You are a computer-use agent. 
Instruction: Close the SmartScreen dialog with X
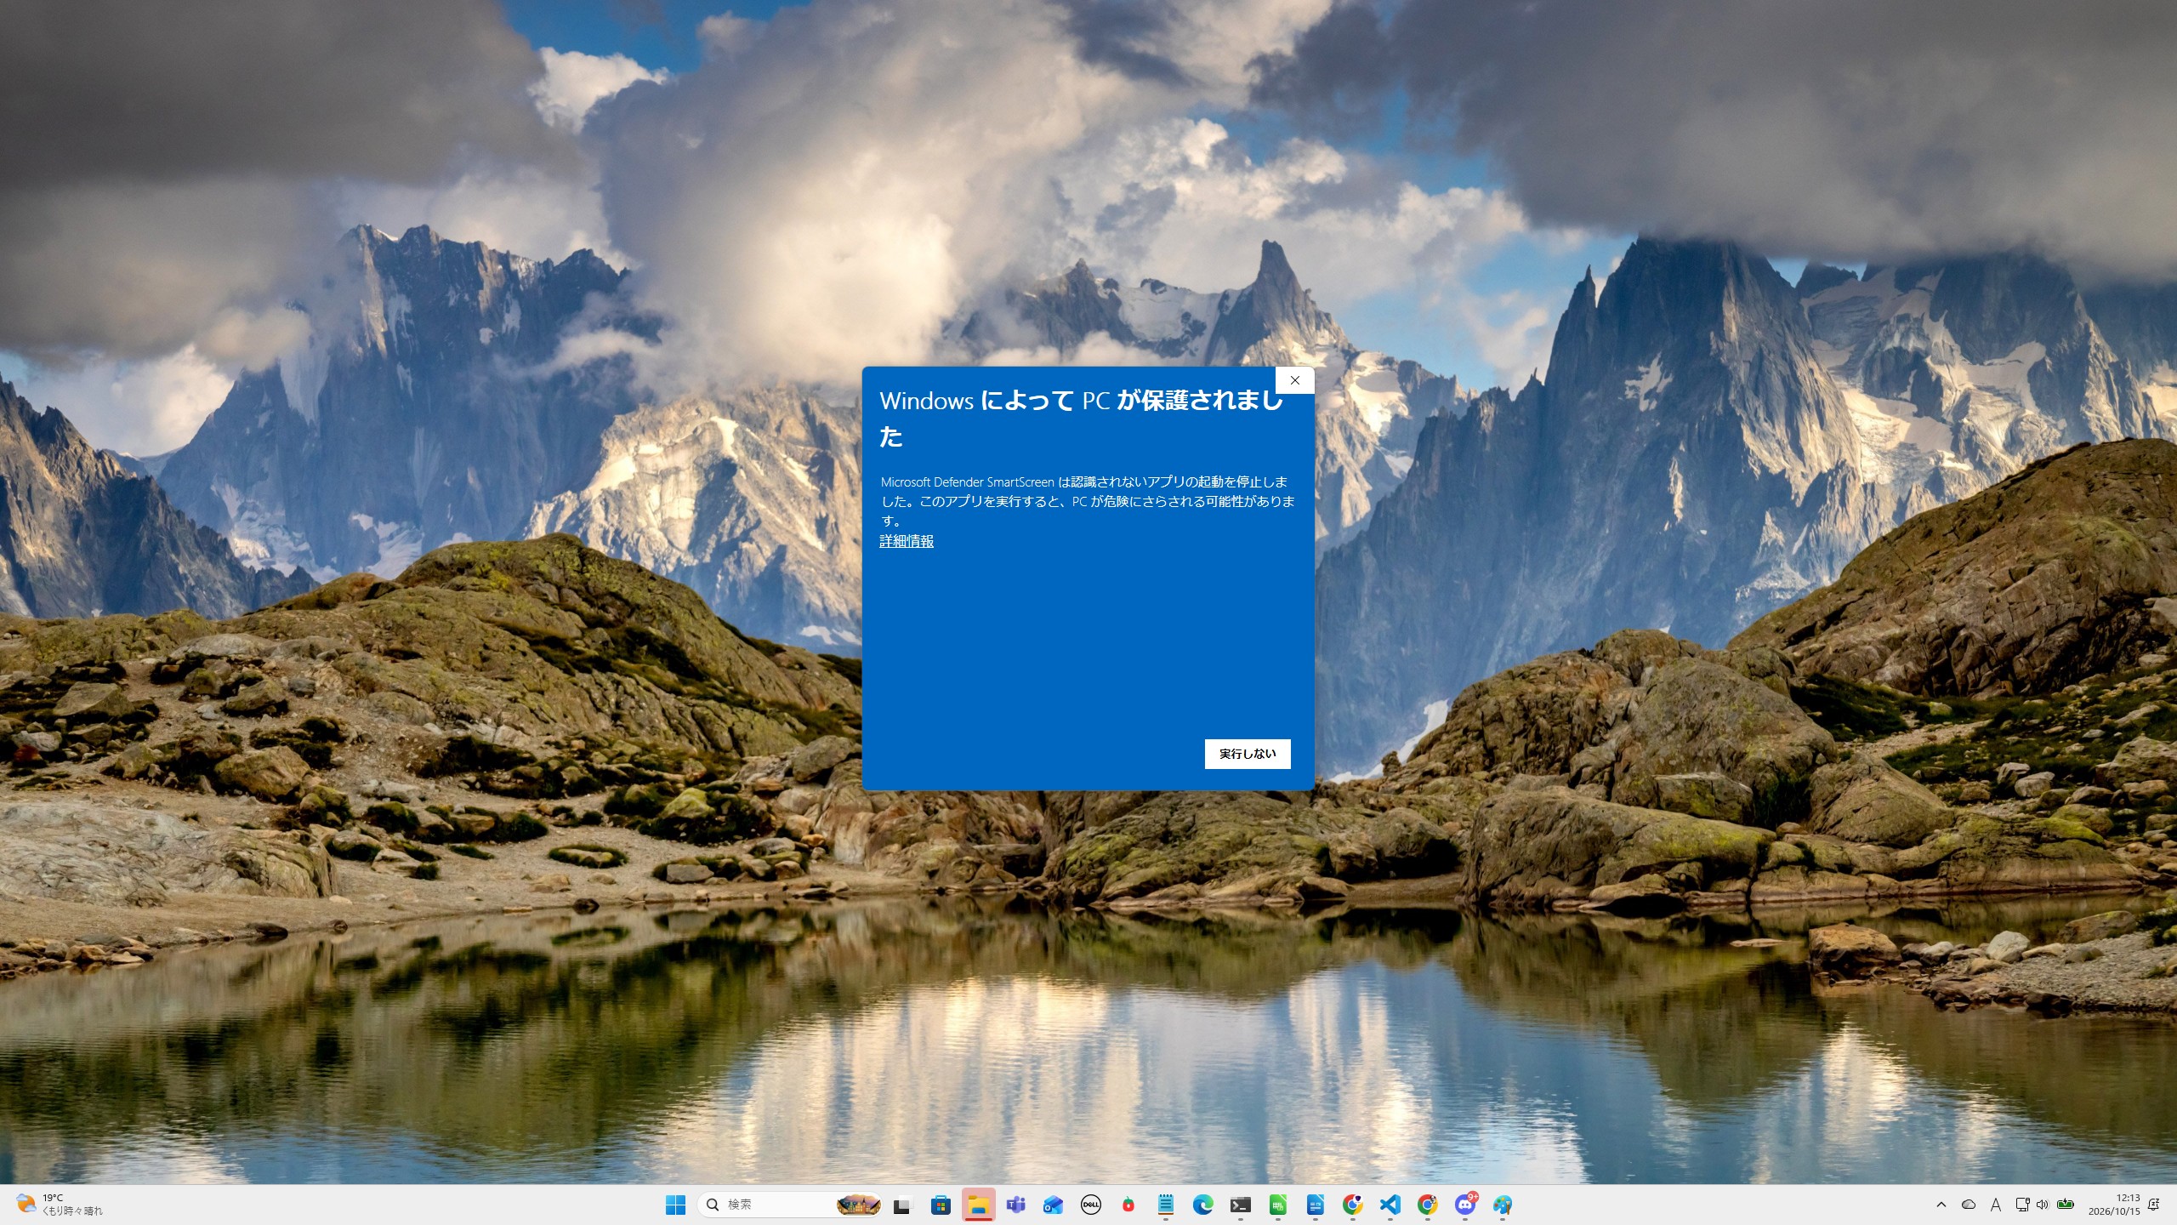click(1295, 380)
